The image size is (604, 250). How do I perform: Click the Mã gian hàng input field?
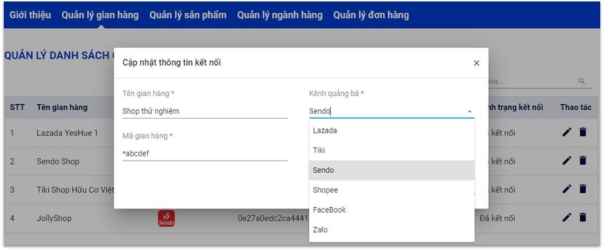(205, 154)
